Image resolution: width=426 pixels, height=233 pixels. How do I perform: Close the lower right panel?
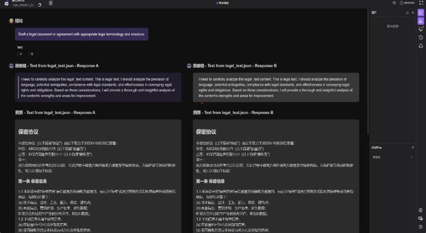coord(413,147)
